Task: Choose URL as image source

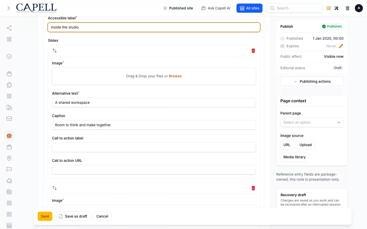Action: pyautogui.click(x=287, y=145)
